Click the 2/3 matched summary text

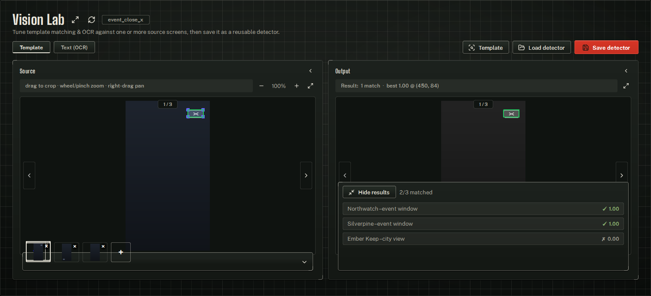coord(416,192)
